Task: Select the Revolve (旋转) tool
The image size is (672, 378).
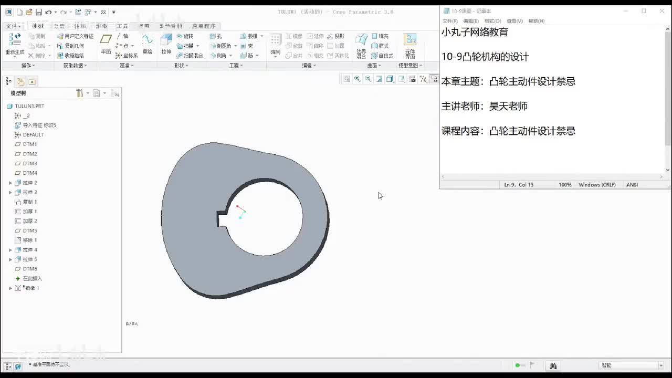Action: 185,36
